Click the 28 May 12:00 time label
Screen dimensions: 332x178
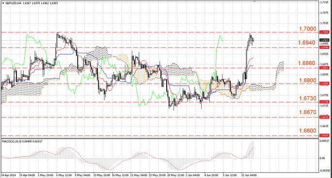(x=175, y=175)
